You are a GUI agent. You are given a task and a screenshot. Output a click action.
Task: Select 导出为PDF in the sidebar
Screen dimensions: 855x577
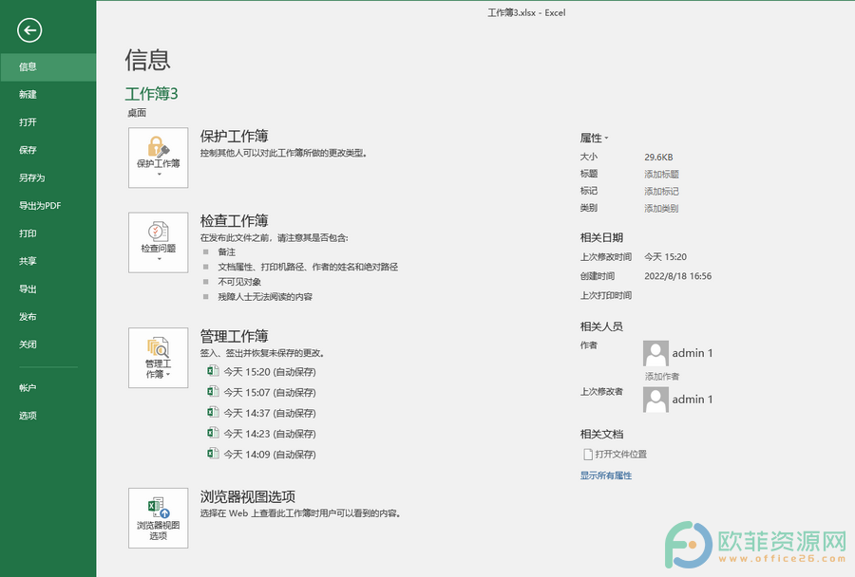point(48,206)
